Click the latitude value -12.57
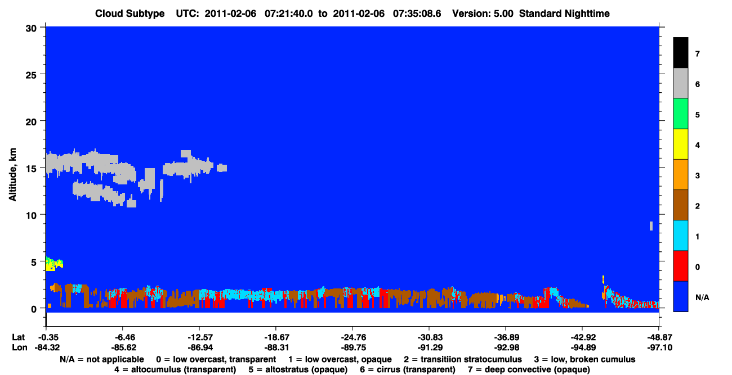 tap(199, 337)
